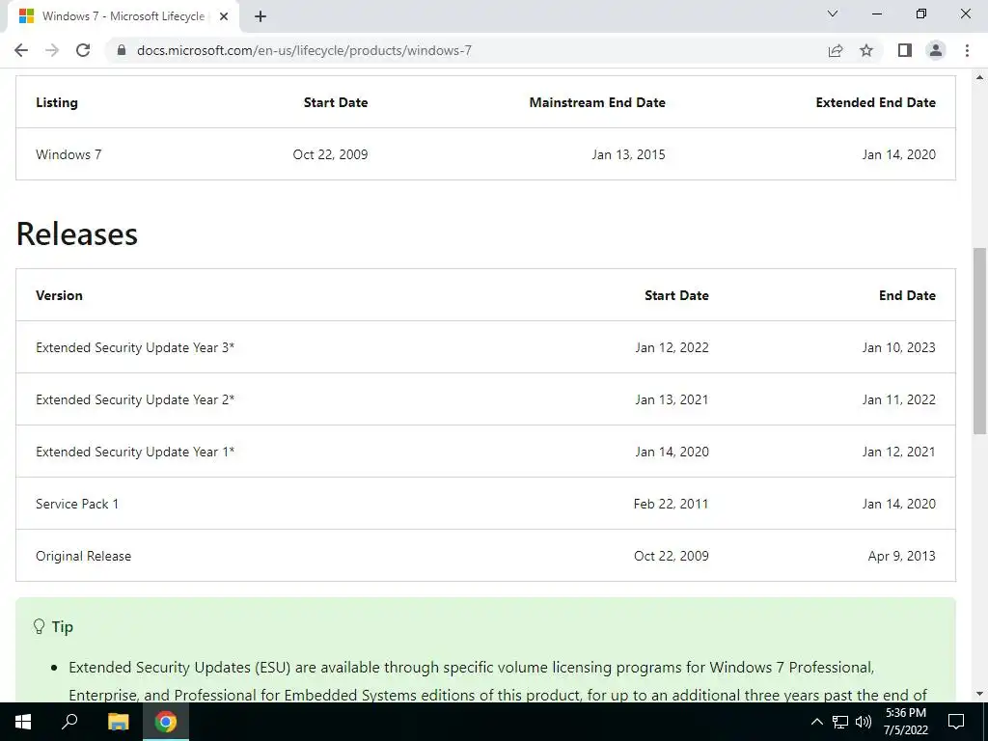Click the Windows 7 listing cell

pos(69,154)
